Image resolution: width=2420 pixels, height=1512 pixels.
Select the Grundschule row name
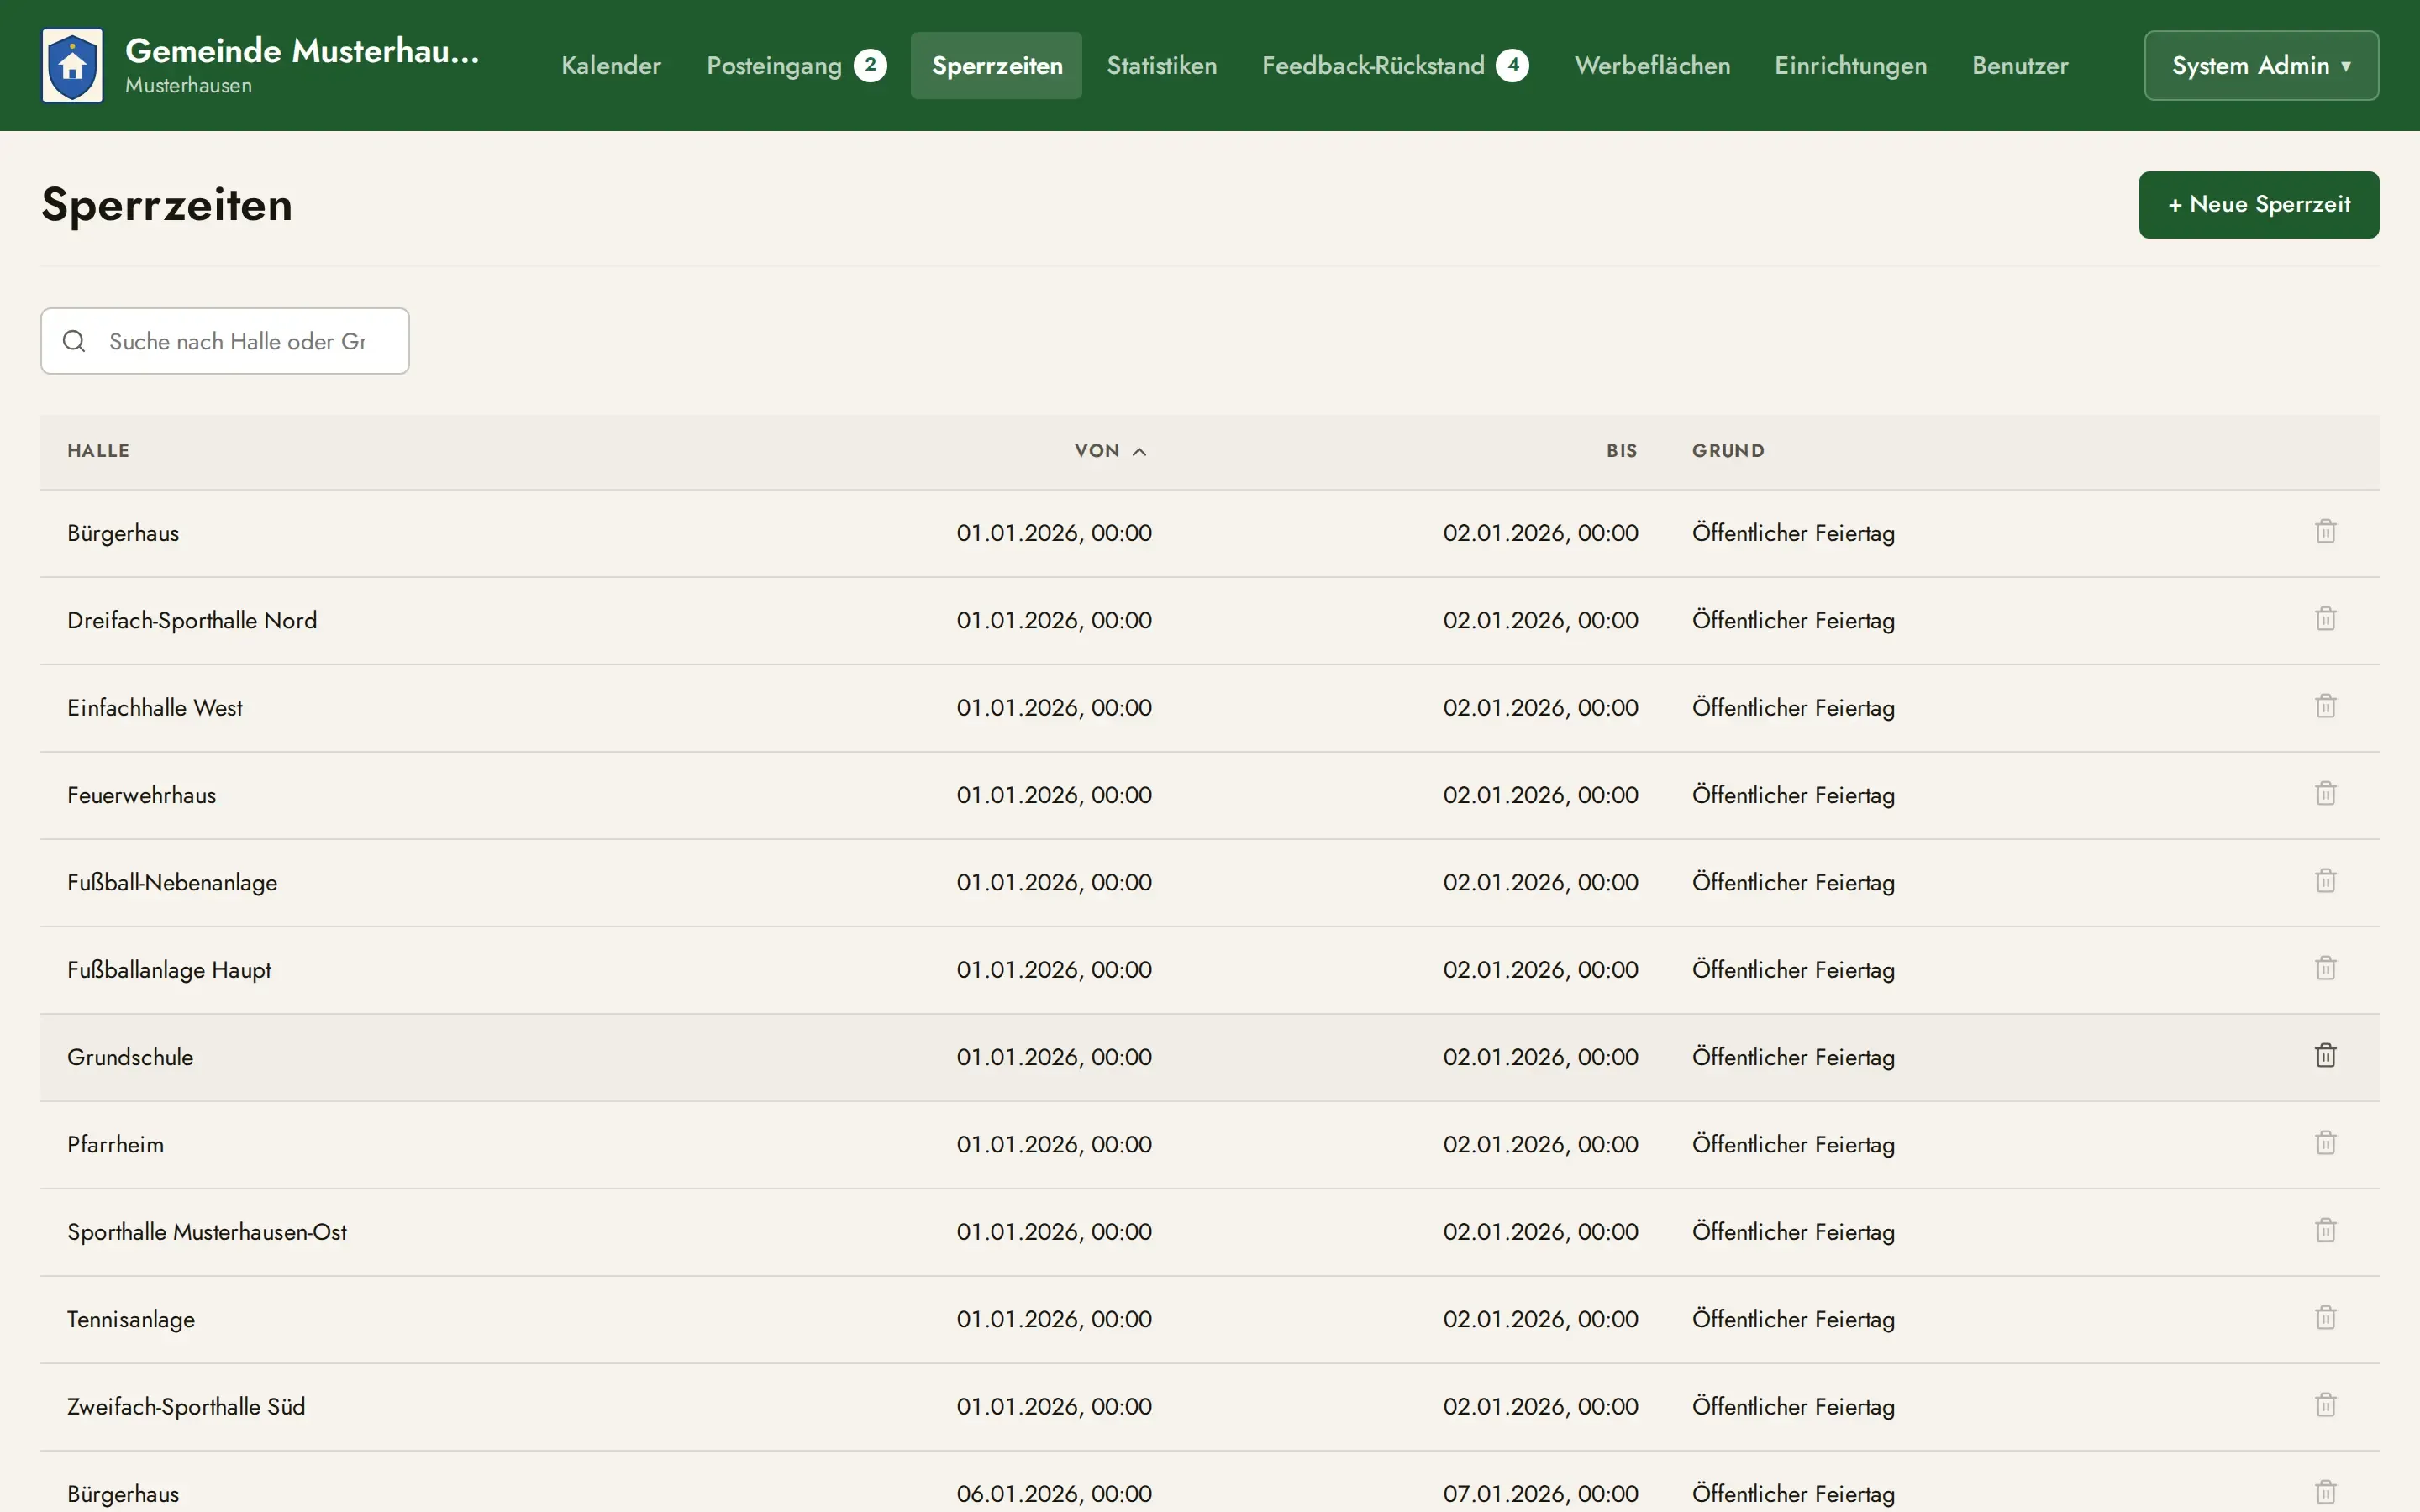pyautogui.click(x=130, y=1057)
